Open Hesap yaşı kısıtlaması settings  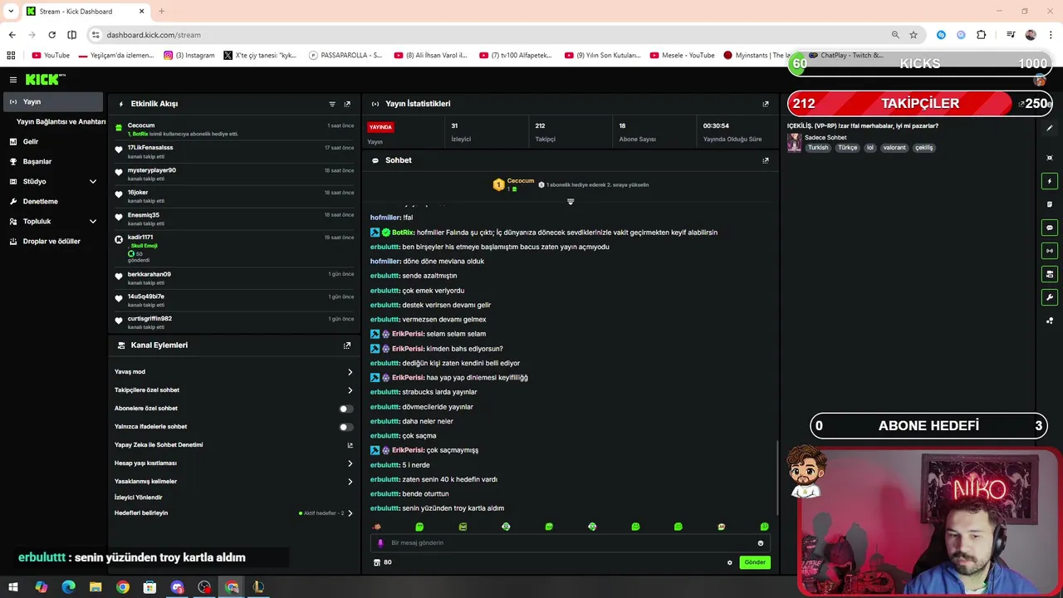pos(233,463)
